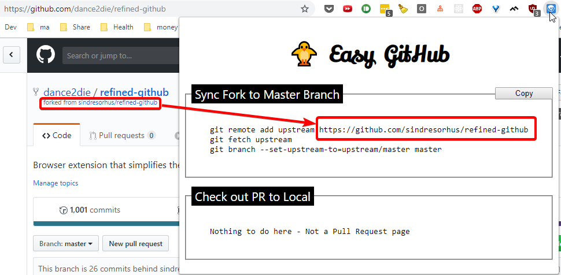Open the ma bookmarks folder
Viewport: 561px width, 275px height.
(x=39, y=27)
